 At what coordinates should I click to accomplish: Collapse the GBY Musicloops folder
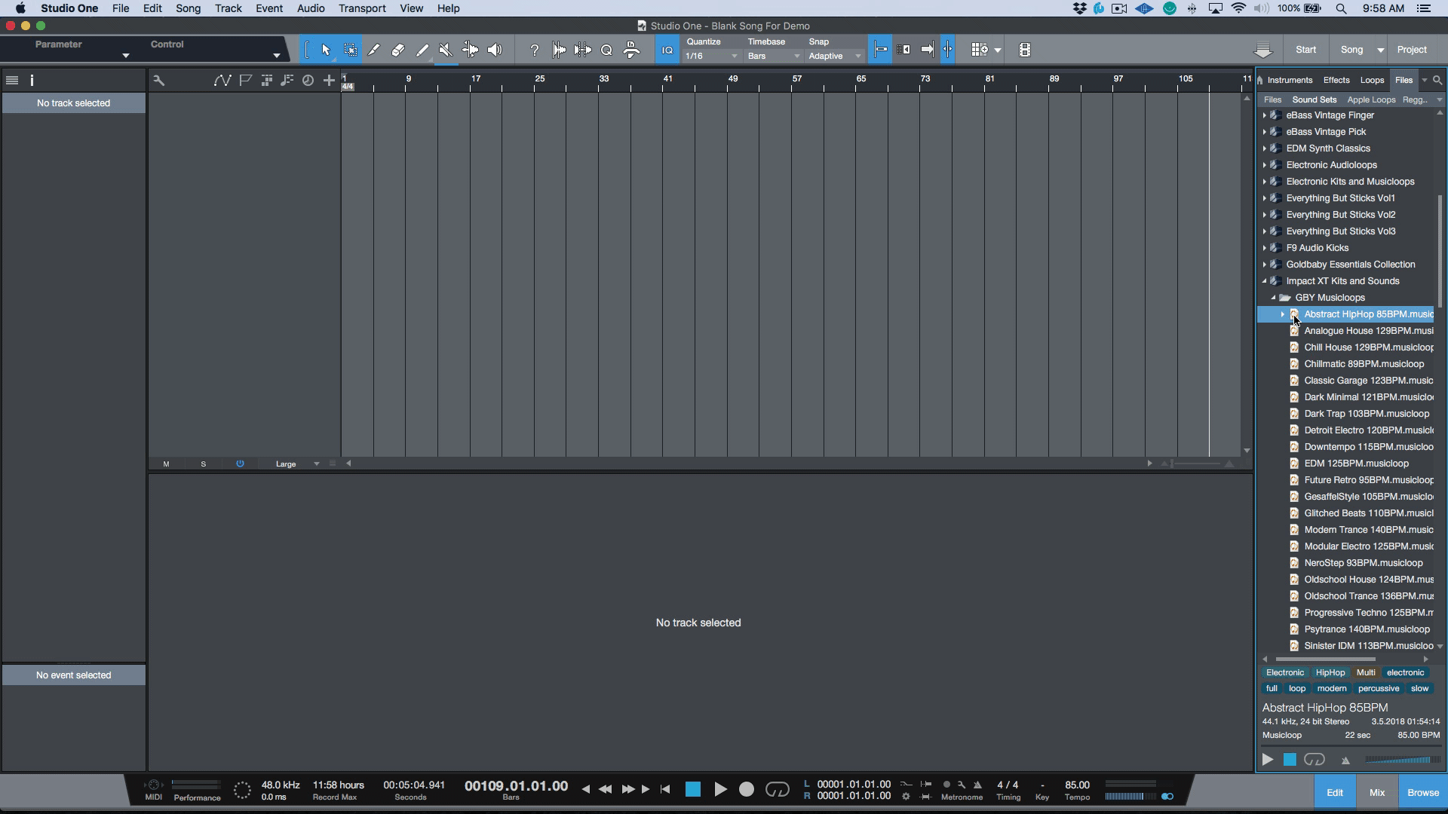click(x=1274, y=298)
